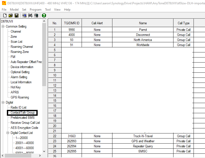Click the app logo in title bar

tap(3, 3)
